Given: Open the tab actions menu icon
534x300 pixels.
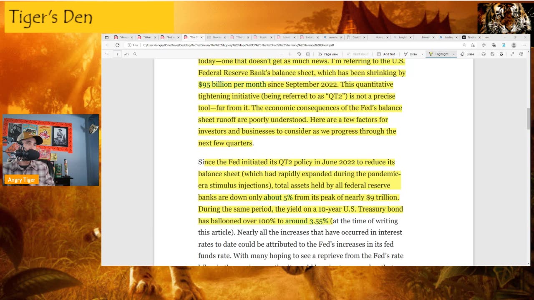Looking at the screenshot, I should [x=107, y=37].
